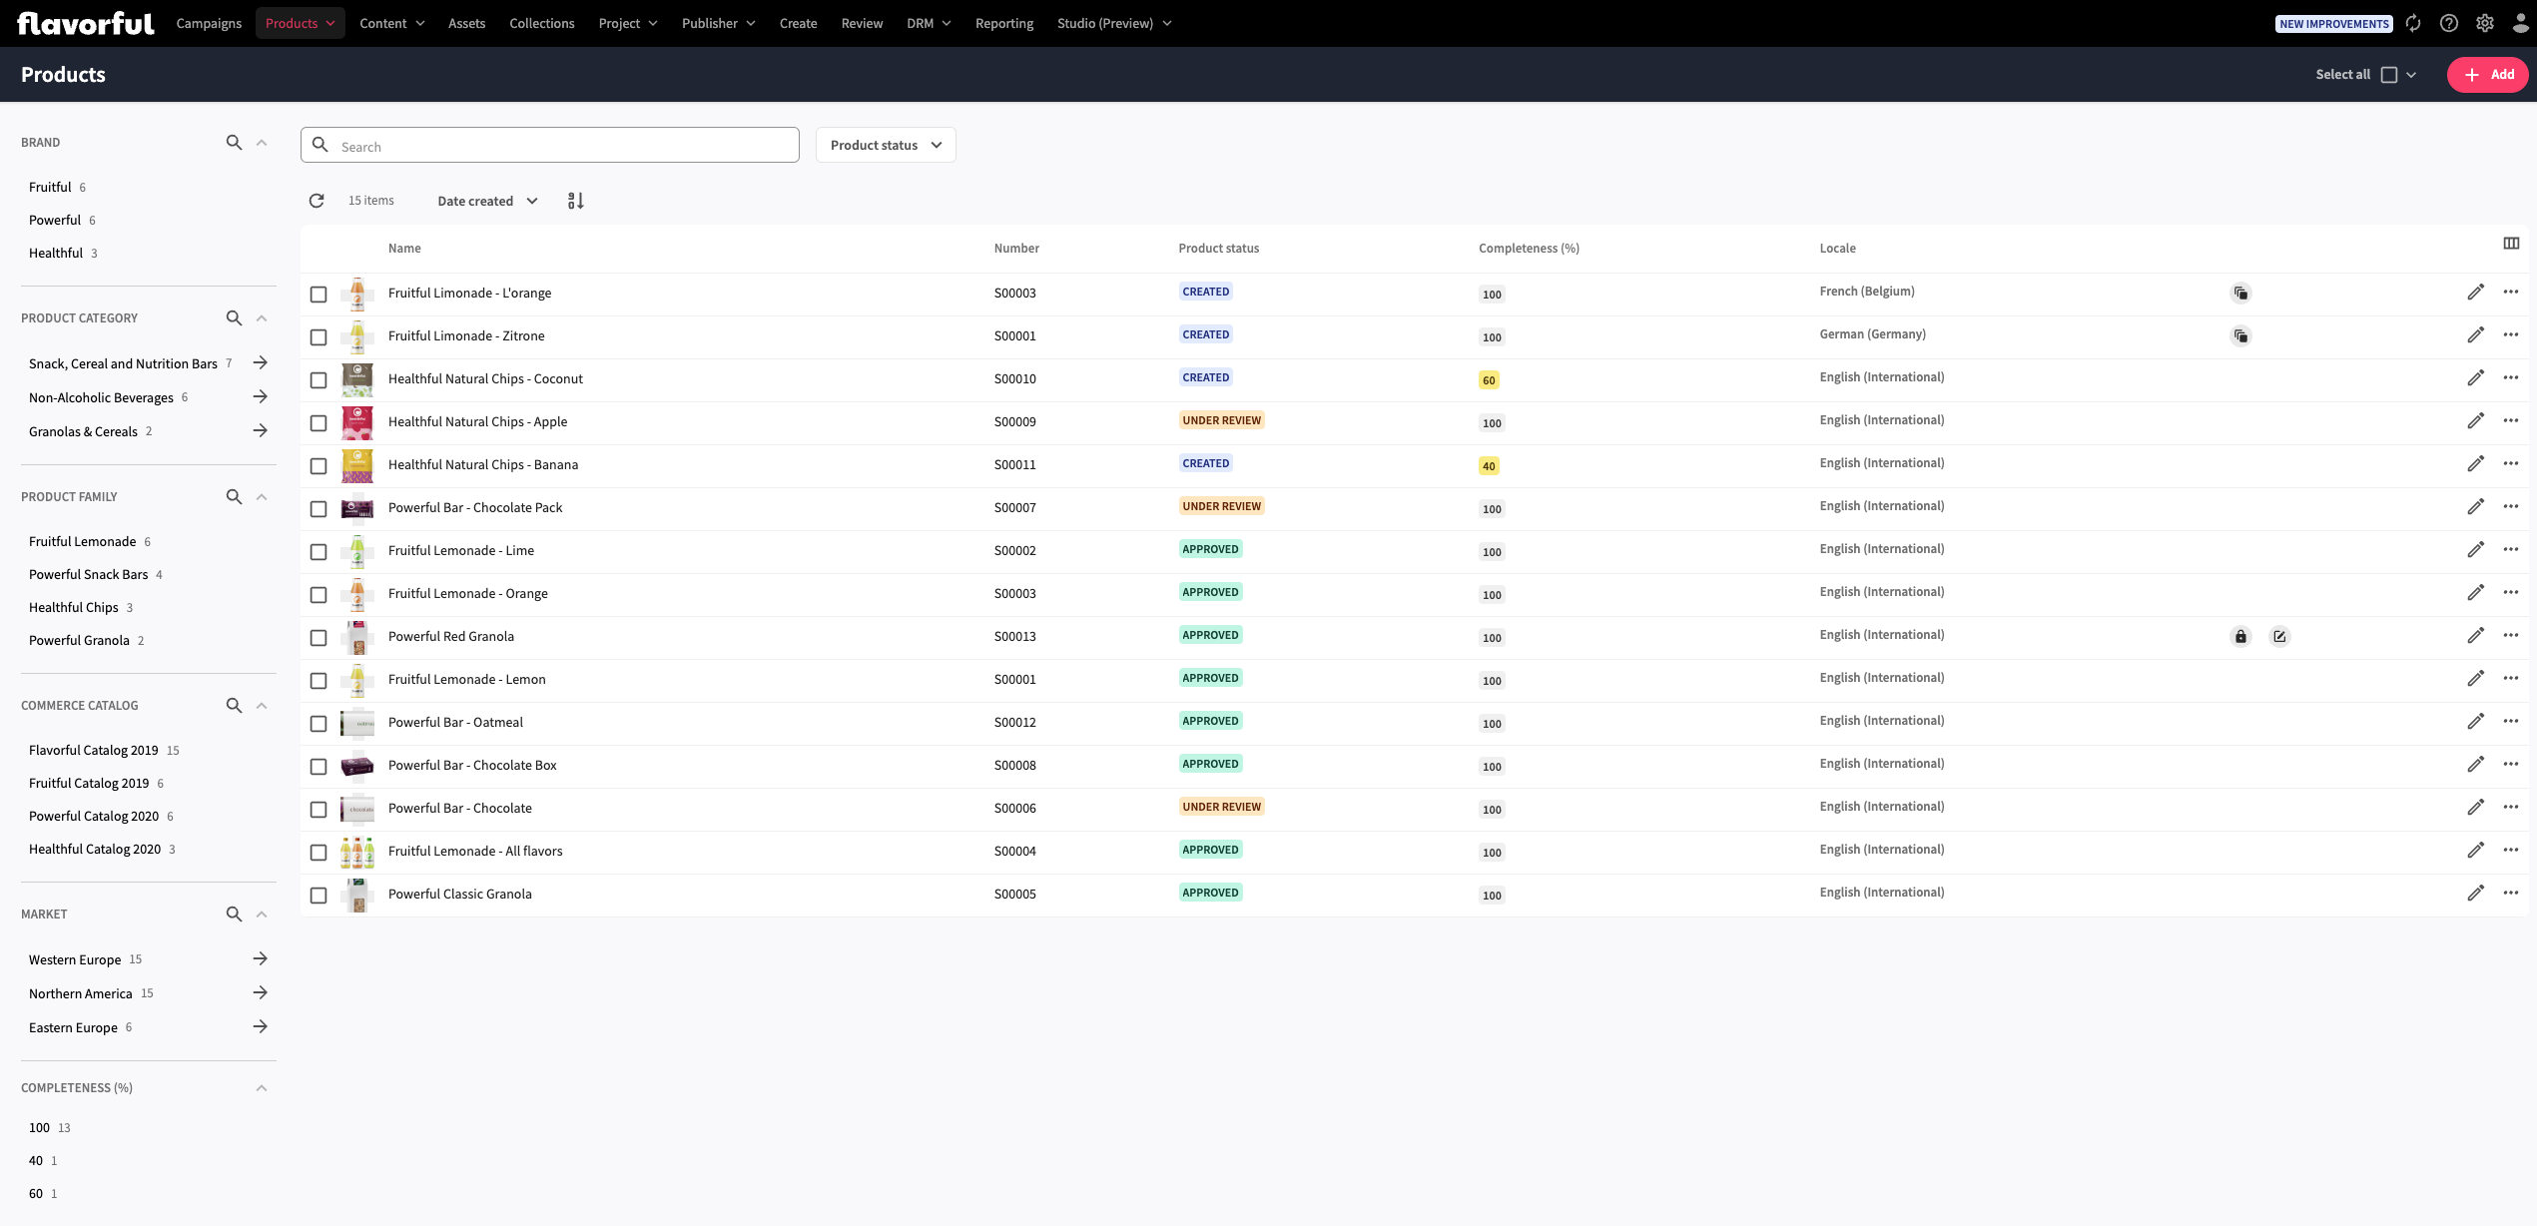Collapse the Product Family filter section
The height and width of the screenshot is (1226, 2537).
[262, 497]
